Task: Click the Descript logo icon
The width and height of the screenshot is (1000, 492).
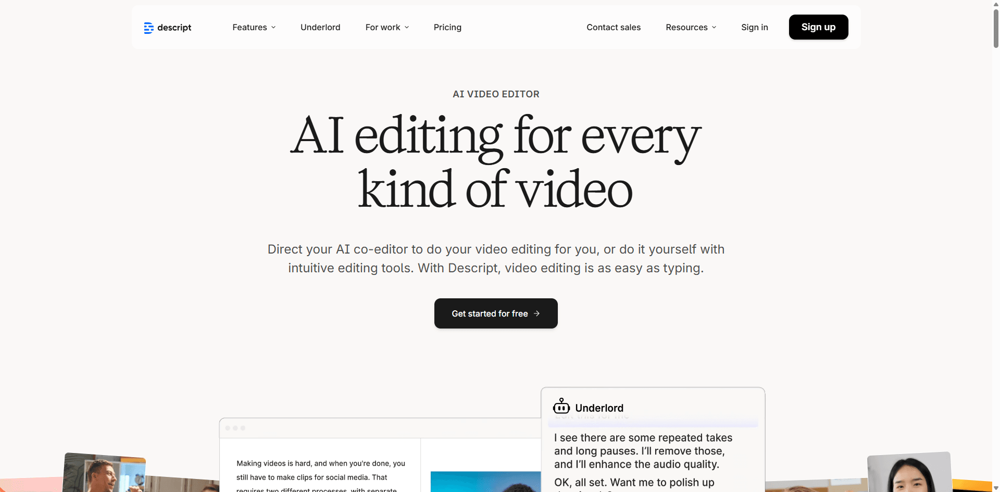Action: [148, 28]
